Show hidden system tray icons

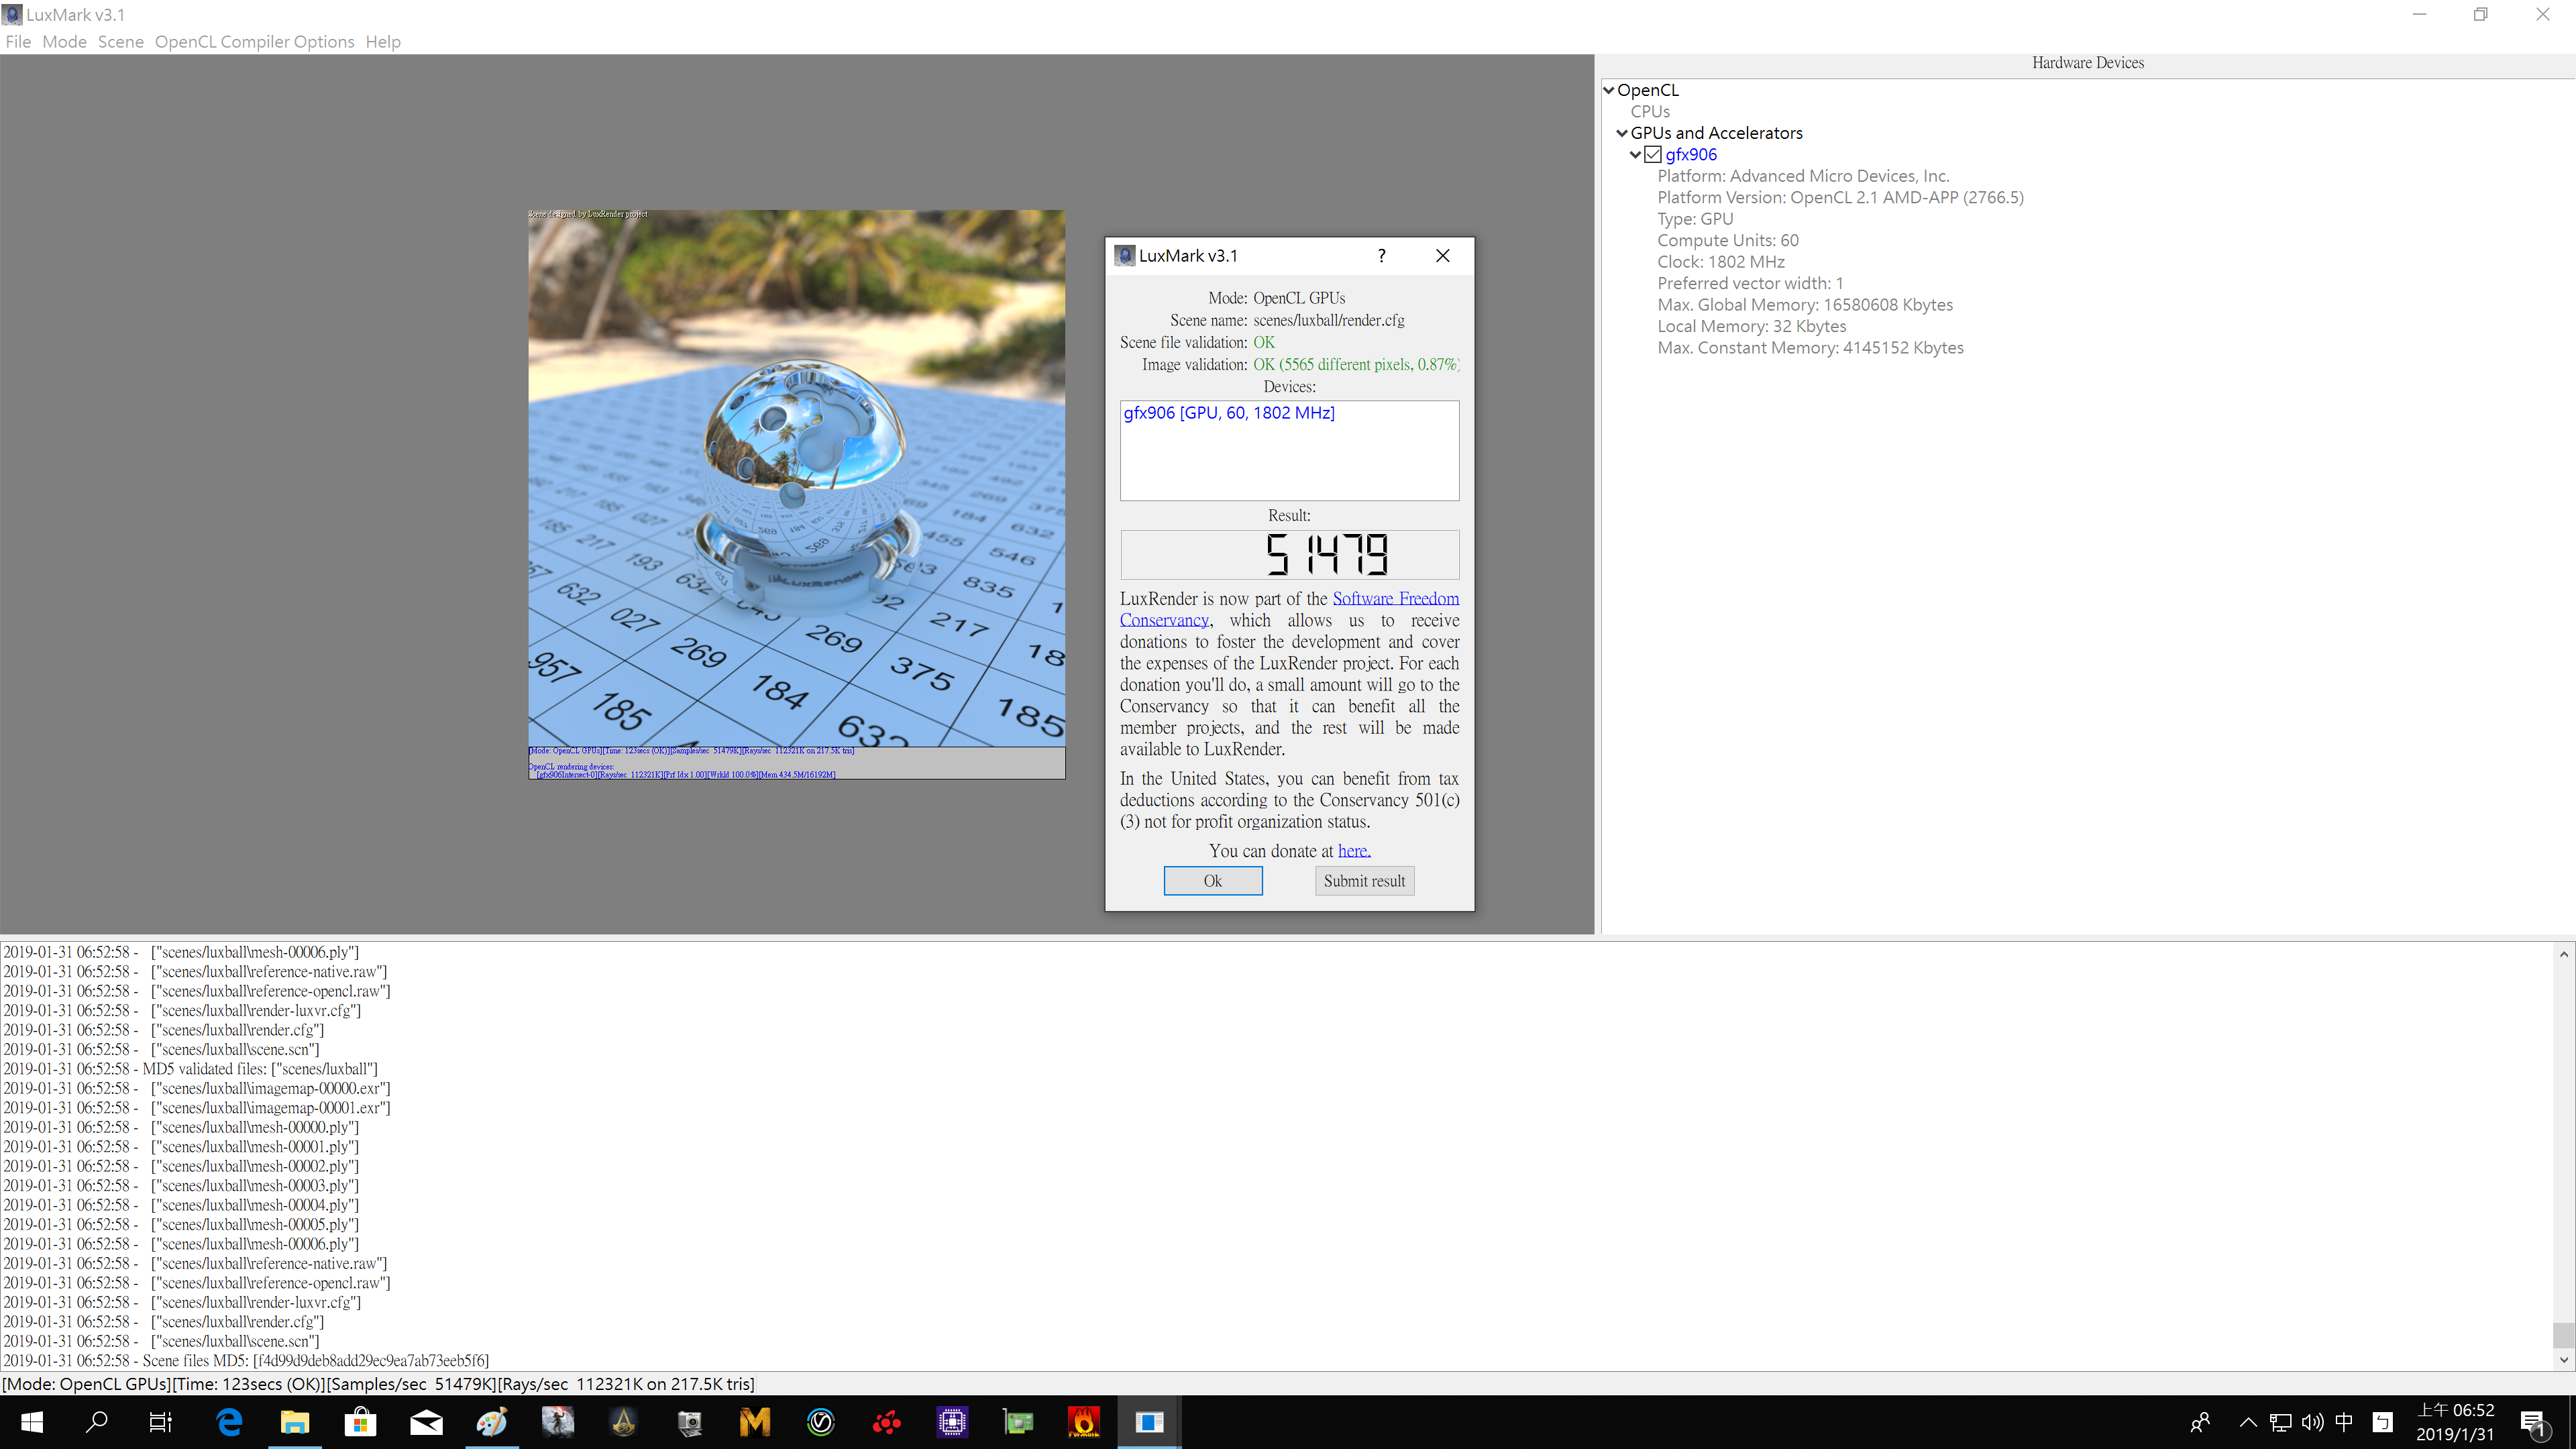coord(2248,1422)
